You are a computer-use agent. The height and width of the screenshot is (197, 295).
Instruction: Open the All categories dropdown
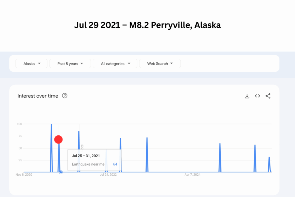point(115,64)
